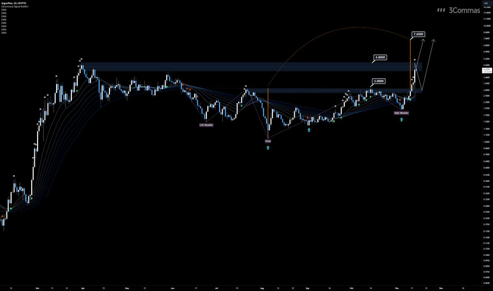Click the Apr label on time axis
This screenshot has height=291, width=493.
[x=83, y=288]
